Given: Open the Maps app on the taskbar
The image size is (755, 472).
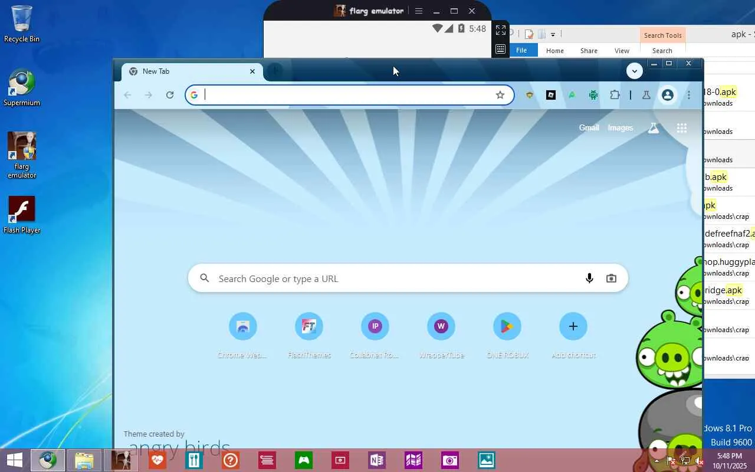Looking at the screenshot, I should (x=413, y=460).
